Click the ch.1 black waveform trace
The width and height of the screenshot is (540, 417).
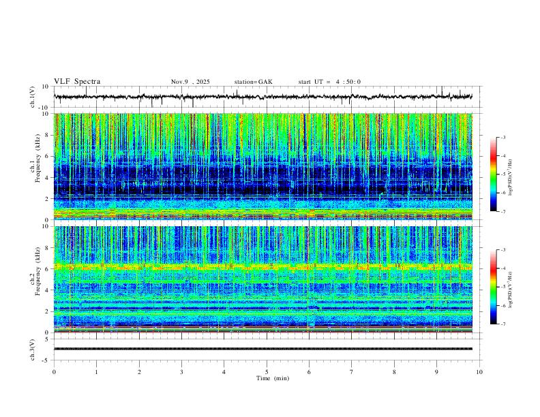(x=262, y=97)
